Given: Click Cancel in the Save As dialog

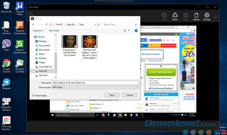Looking at the screenshot, I should click(x=129, y=95).
